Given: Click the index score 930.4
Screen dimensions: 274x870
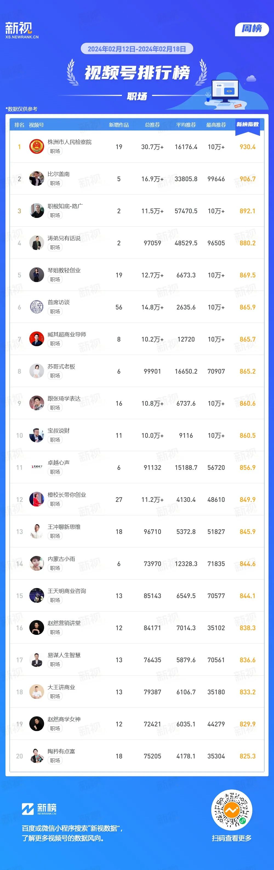Looking at the screenshot, I should tap(247, 147).
